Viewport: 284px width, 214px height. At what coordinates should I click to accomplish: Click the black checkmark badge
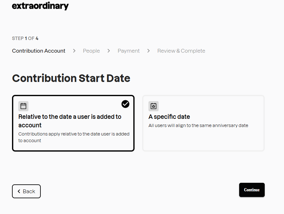click(125, 104)
